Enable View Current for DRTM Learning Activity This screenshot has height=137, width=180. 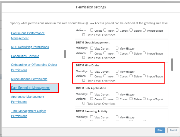click(x=92, y=117)
